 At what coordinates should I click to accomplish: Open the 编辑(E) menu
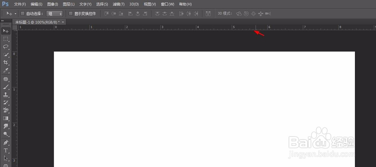pos(36,4)
